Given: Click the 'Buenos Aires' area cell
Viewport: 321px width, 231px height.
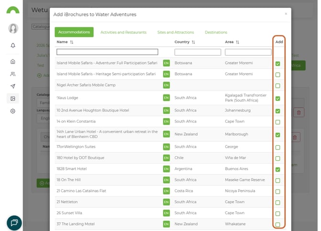Looking at the screenshot, I should tap(237, 169).
